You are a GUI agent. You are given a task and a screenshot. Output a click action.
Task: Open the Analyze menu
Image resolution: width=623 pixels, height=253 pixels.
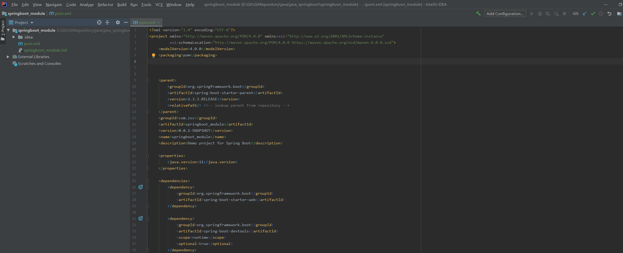point(87,5)
